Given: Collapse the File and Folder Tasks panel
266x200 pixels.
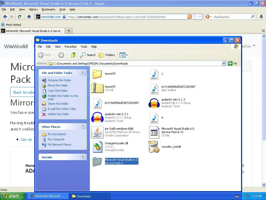Looking at the screenshot, I should pos(83,72).
